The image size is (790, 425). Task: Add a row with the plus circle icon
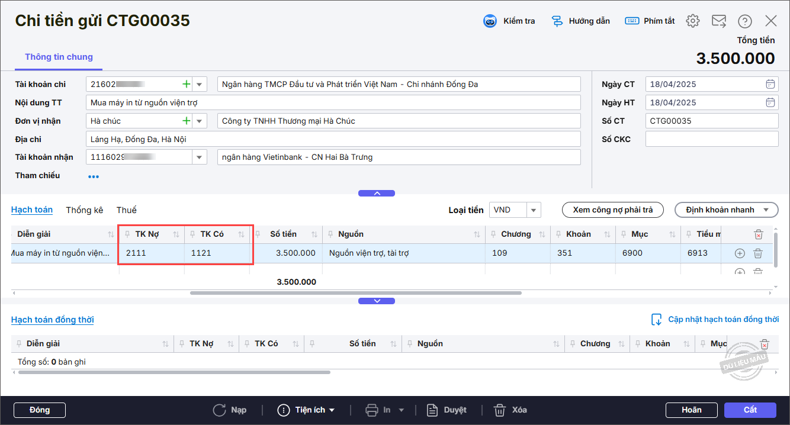(739, 253)
